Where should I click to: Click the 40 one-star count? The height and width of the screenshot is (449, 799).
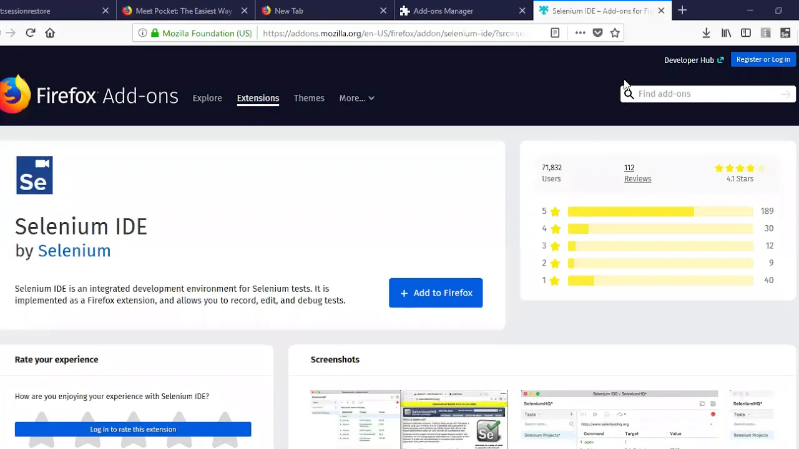coord(768,281)
